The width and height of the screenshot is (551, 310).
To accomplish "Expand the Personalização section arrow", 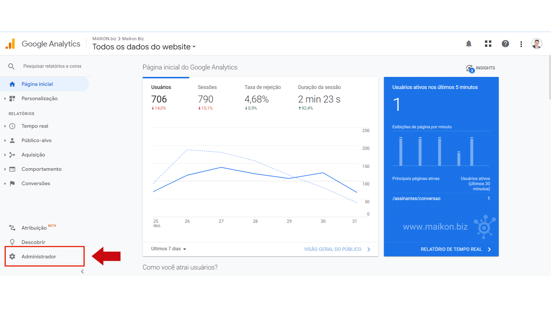I will [5, 98].
